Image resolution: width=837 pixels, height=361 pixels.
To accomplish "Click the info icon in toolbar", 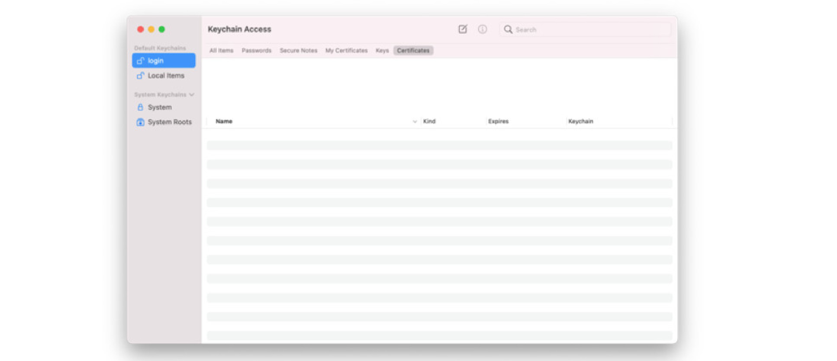I will [x=482, y=29].
